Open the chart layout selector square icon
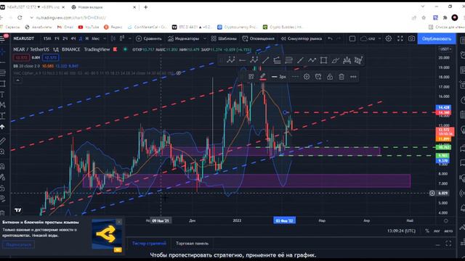 (x=352, y=38)
